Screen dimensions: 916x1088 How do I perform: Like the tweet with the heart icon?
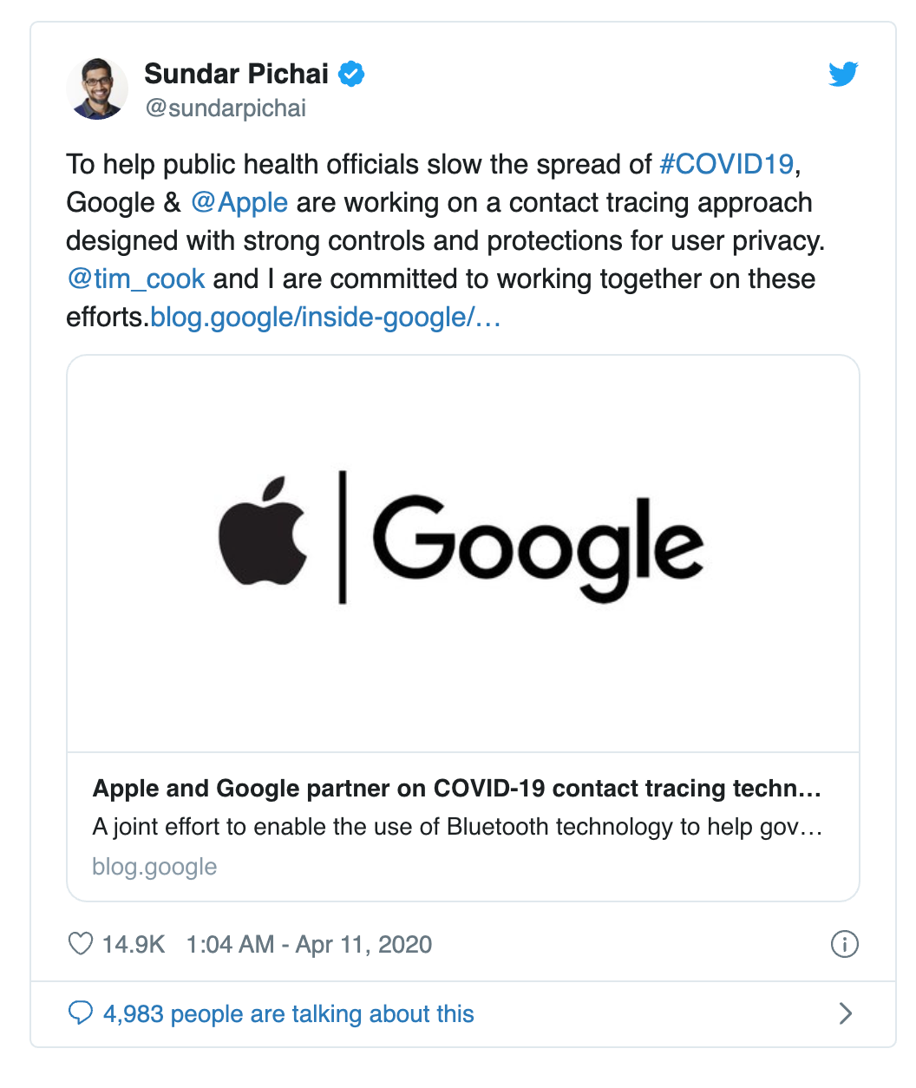coord(81,944)
